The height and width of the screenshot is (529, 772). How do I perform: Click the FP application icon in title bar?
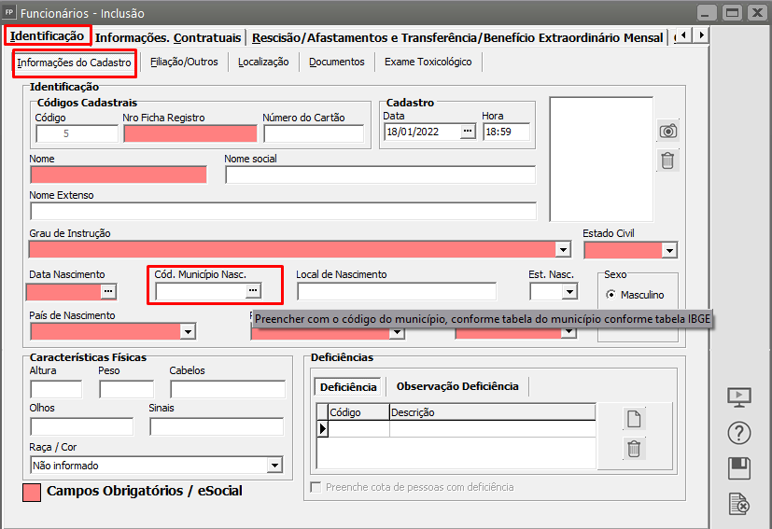tap(8, 12)
